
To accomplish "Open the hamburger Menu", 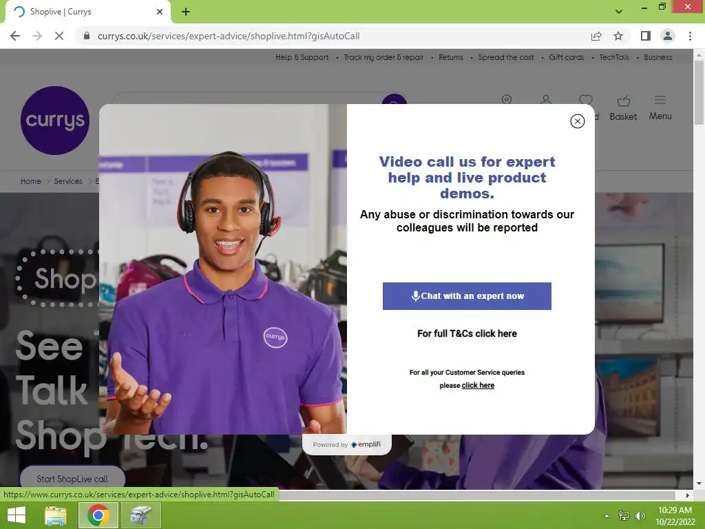I will [660, 108].
